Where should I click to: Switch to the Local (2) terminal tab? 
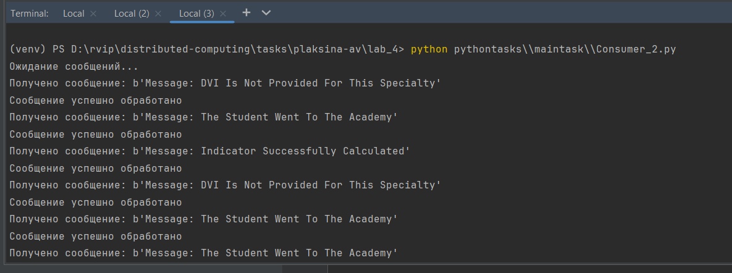tap(132, 13)
